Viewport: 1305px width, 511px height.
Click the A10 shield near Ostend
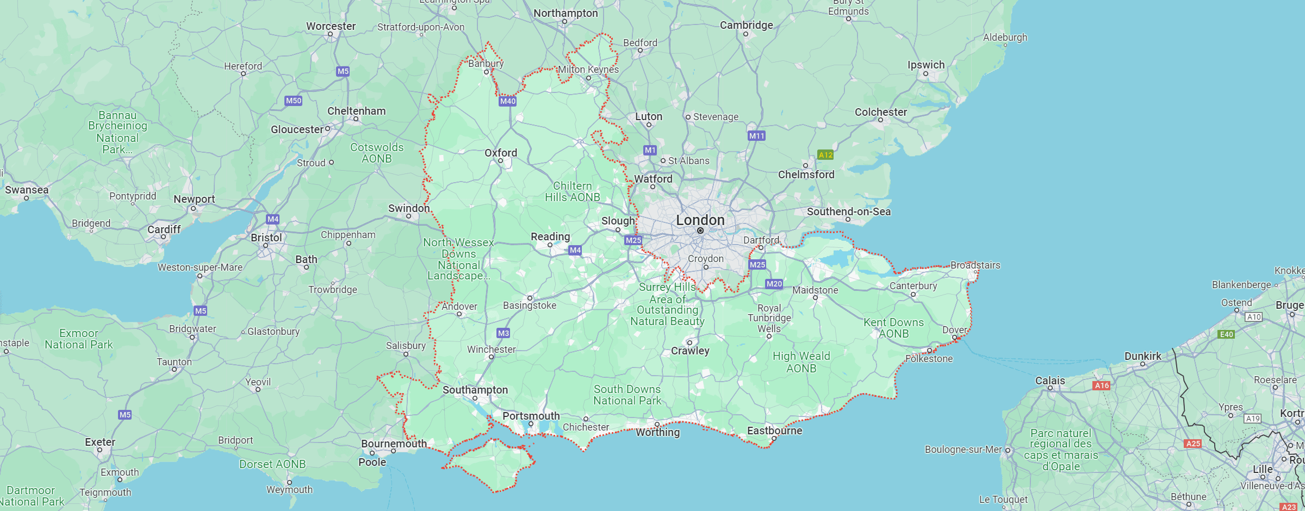[1254, 317]
